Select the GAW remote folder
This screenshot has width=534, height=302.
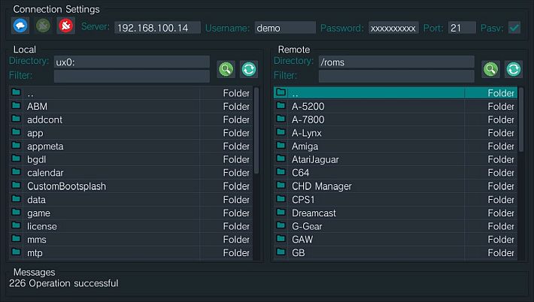[x=396, y=239]
